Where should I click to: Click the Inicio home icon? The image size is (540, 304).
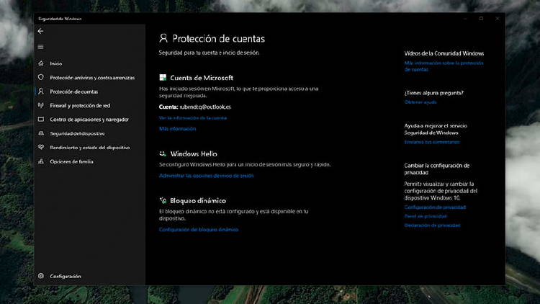(41, 63)
